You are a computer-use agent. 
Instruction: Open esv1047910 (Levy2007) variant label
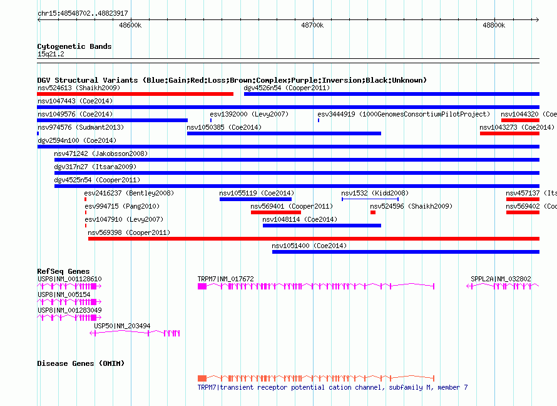pos(124,219)
